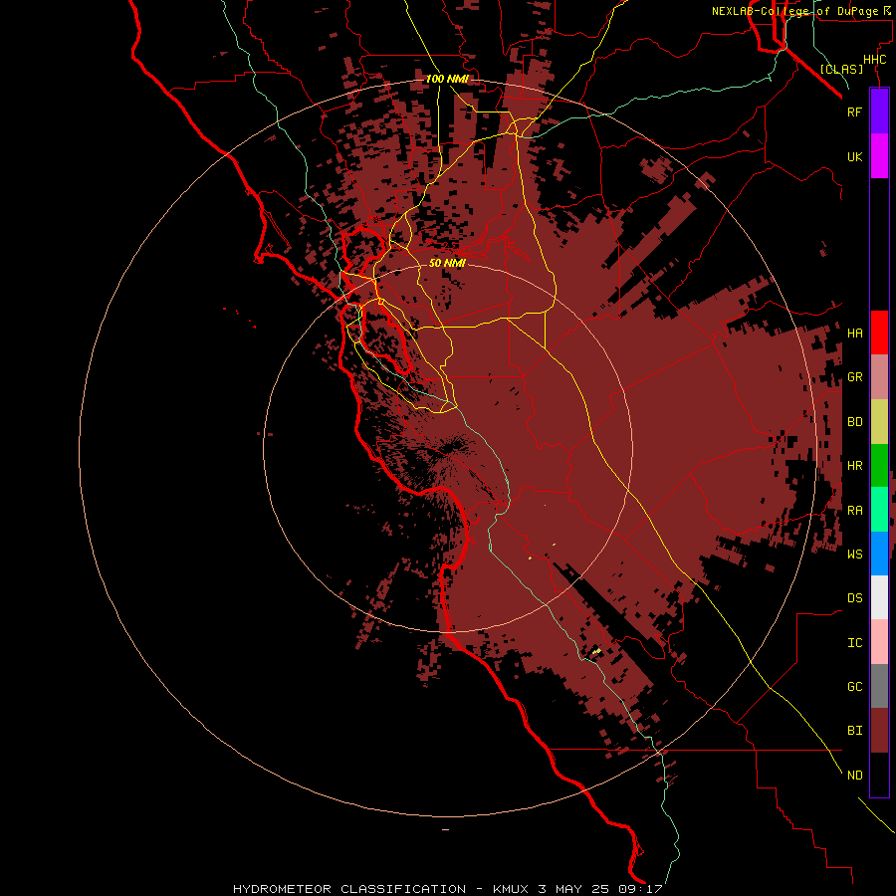Click the UK legend label
This screenshot has height=896, width=896.
coord(855,156)
